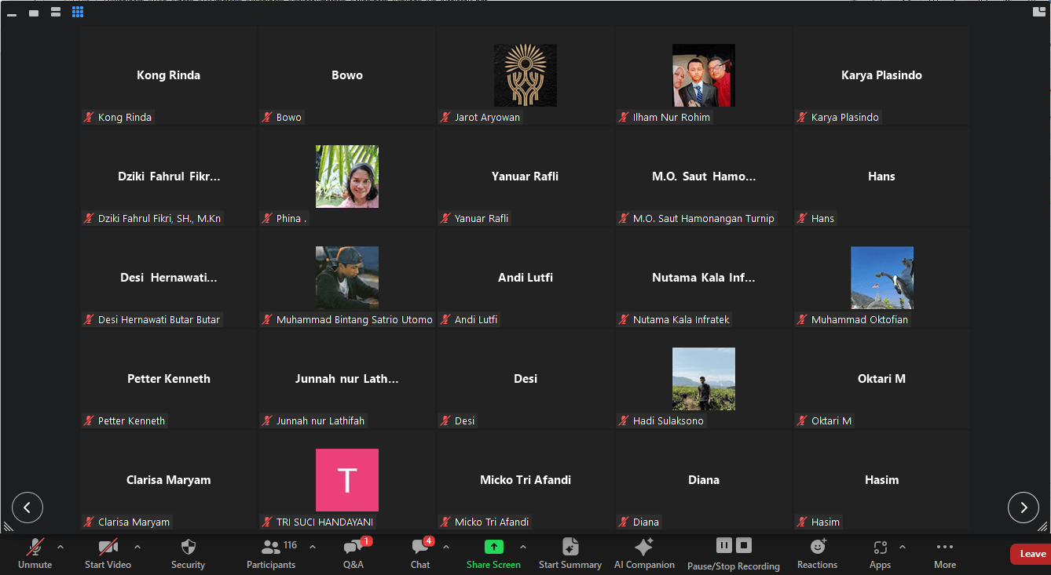Stop the recording
The width and height of the screenshot is (1051, 575).
pyautogui.click(x=744, y=545)
